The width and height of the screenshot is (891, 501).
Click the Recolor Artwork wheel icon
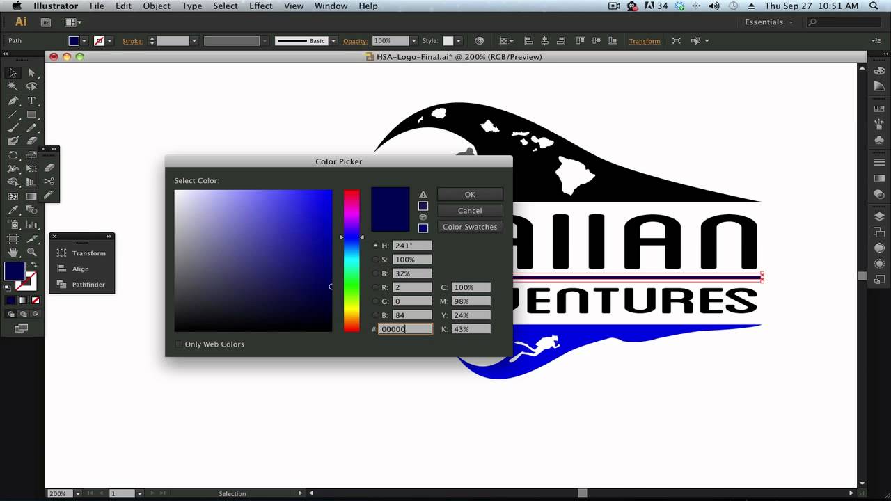(479, 41)
